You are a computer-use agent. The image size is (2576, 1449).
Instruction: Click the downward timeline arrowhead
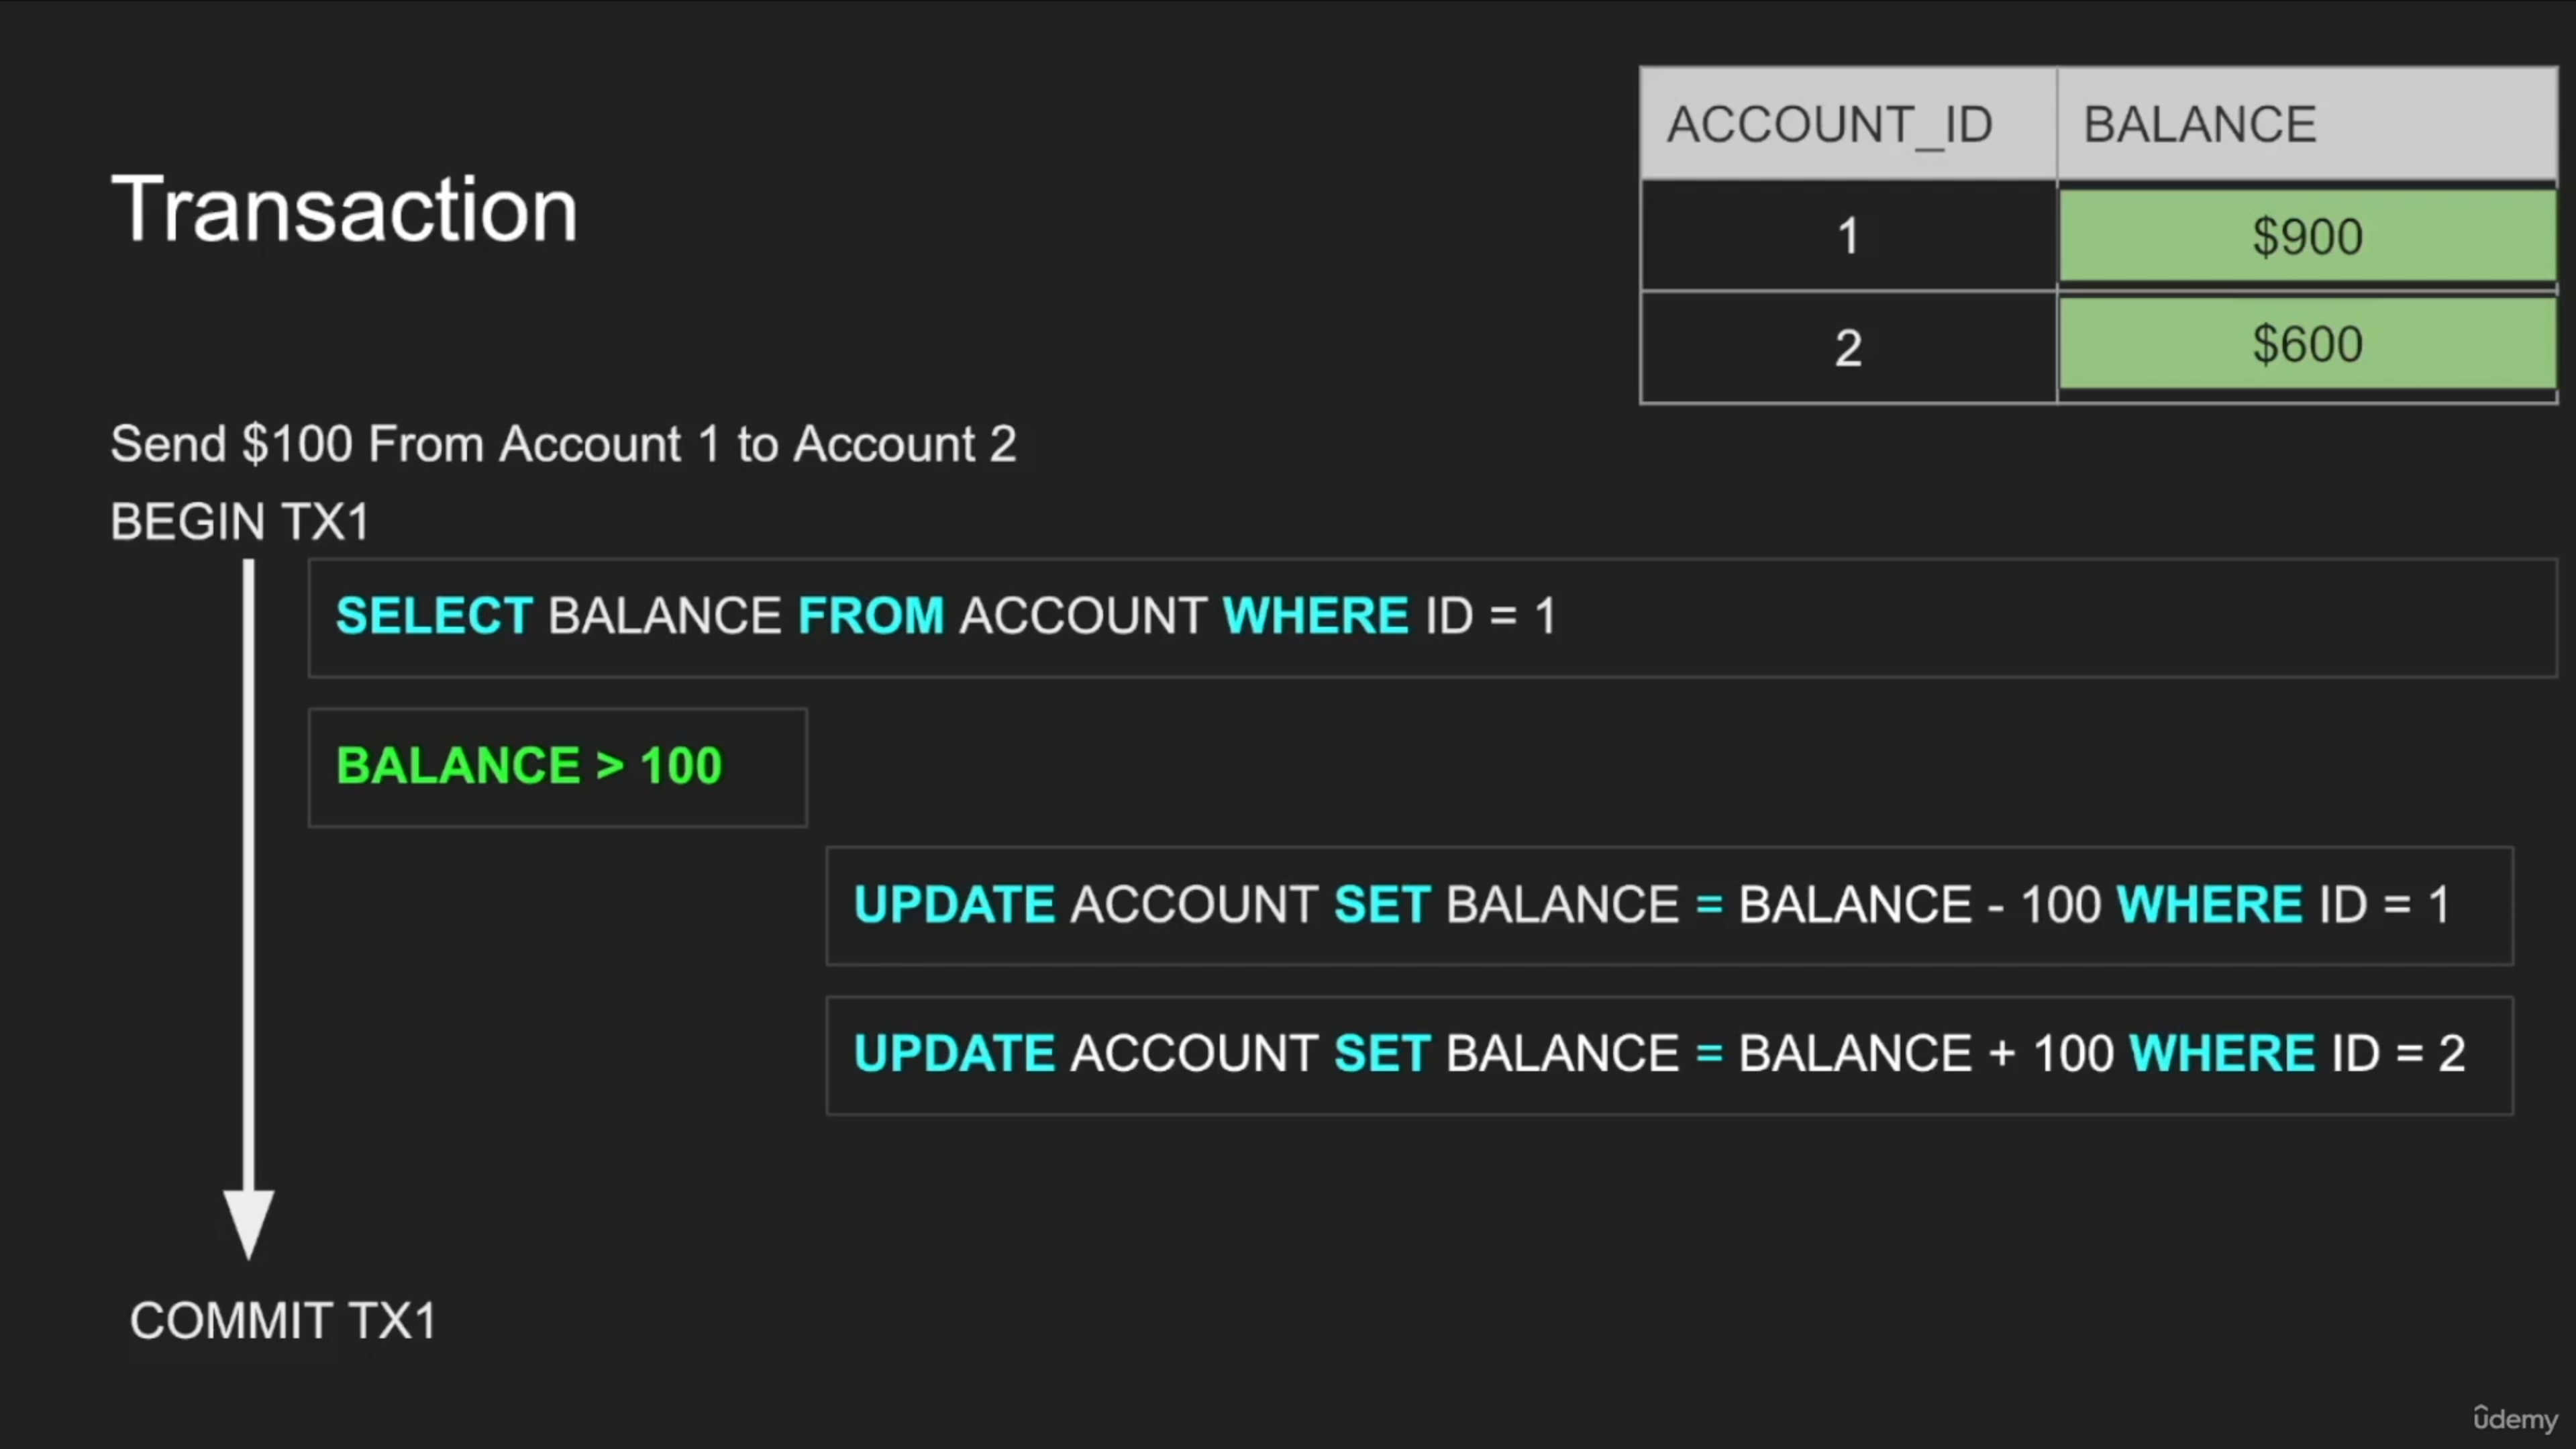click(248, 1222)
